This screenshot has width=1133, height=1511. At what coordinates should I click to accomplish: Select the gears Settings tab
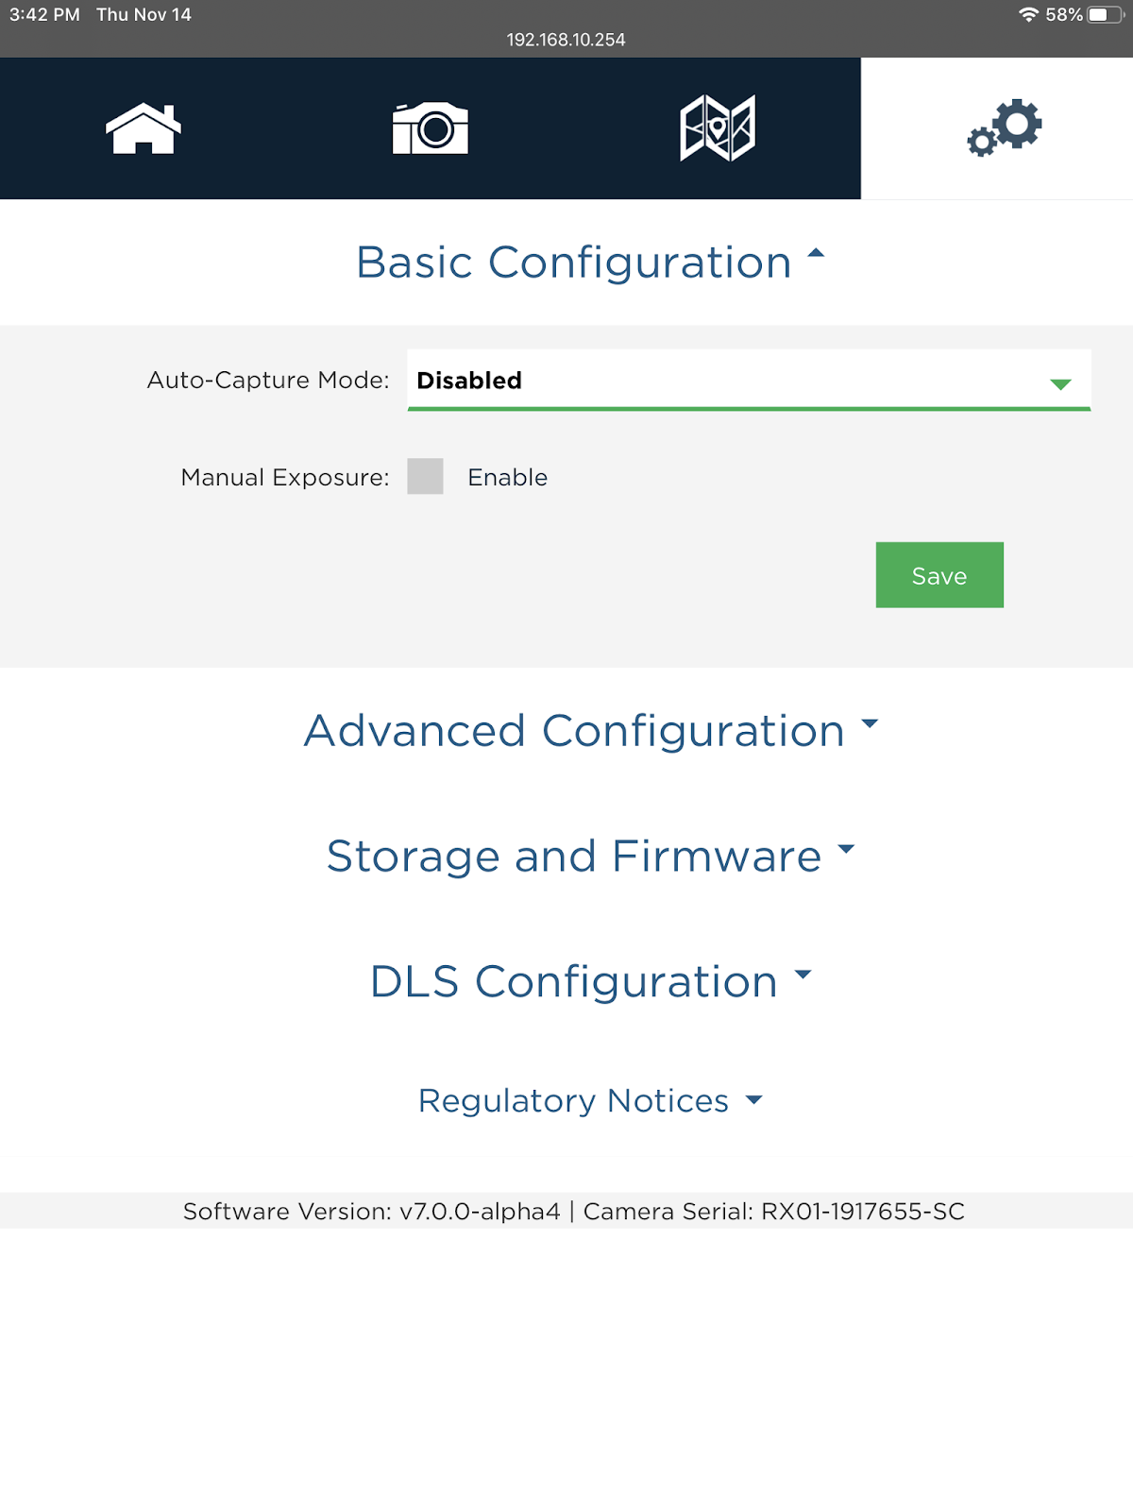click(x=1005, y=127)
